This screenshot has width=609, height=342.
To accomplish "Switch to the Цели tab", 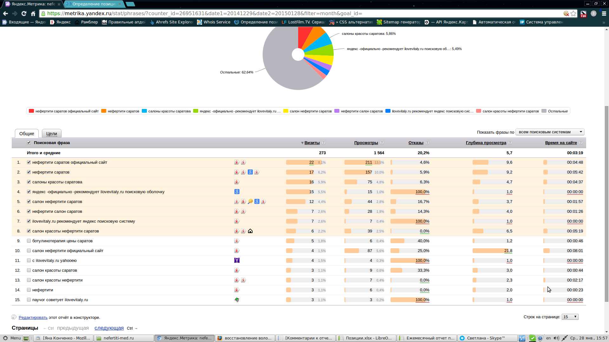I will 51,133.
